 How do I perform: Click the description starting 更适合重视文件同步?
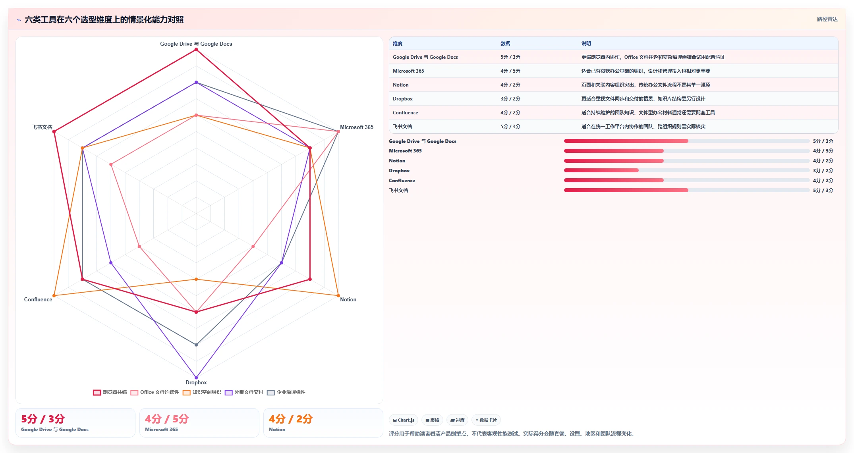point(643,99)
